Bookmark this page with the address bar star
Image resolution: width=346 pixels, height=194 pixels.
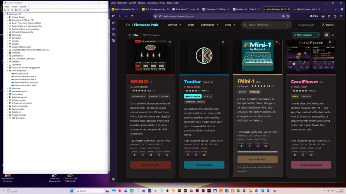coord(288,16)
